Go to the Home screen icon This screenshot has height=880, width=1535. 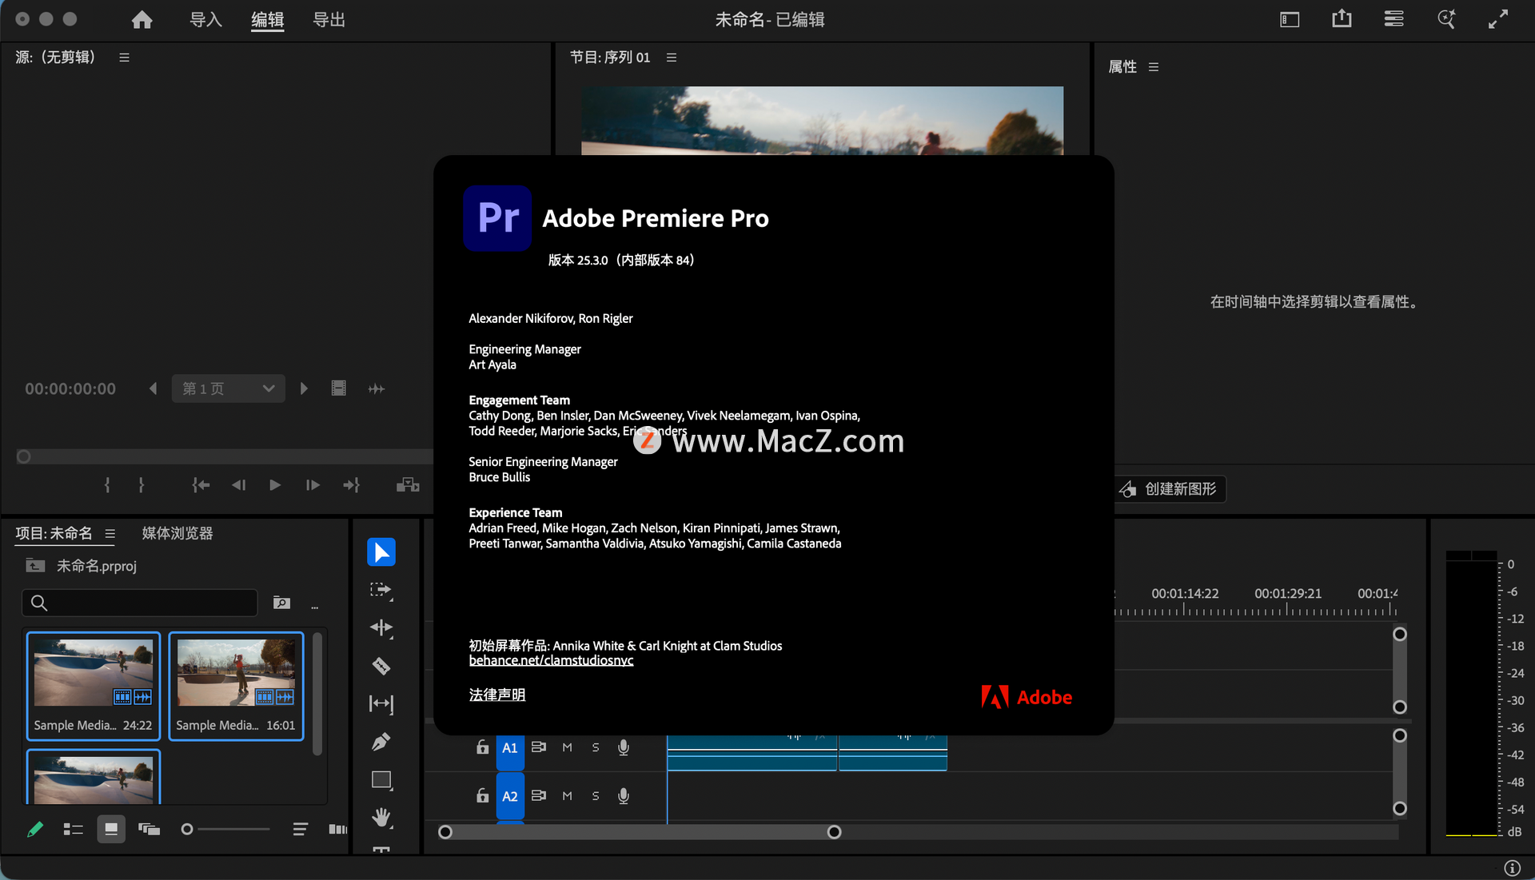(x=142, y=20)
